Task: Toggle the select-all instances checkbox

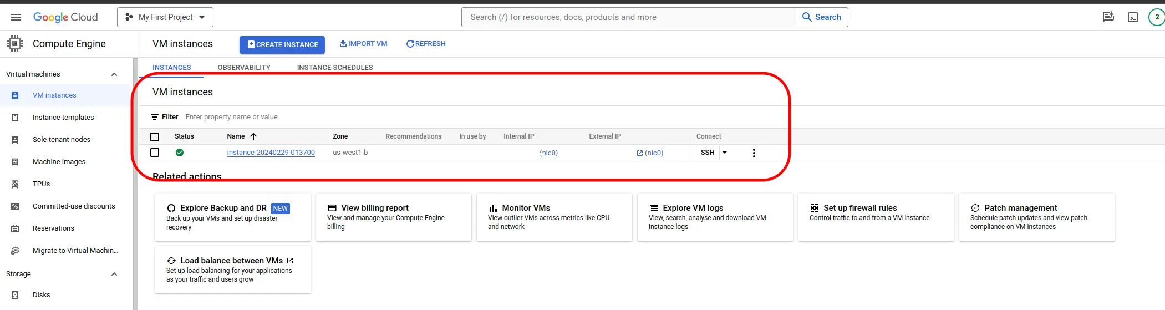Action: click(155, 137)
